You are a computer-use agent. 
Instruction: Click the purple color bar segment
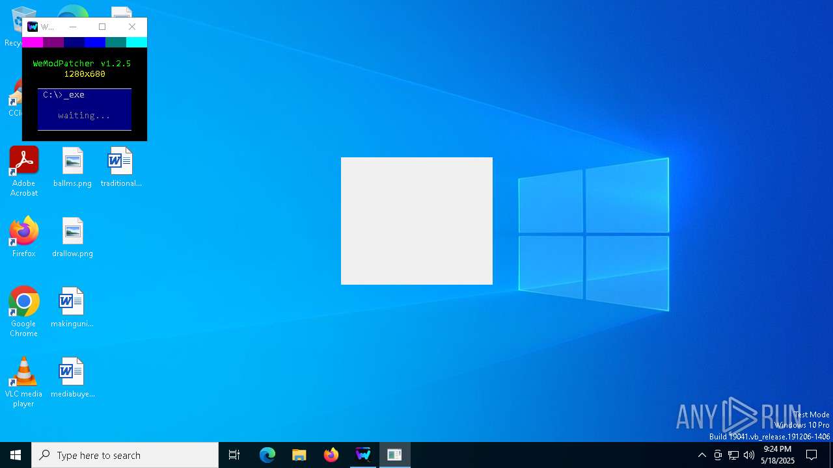point(53,42)
